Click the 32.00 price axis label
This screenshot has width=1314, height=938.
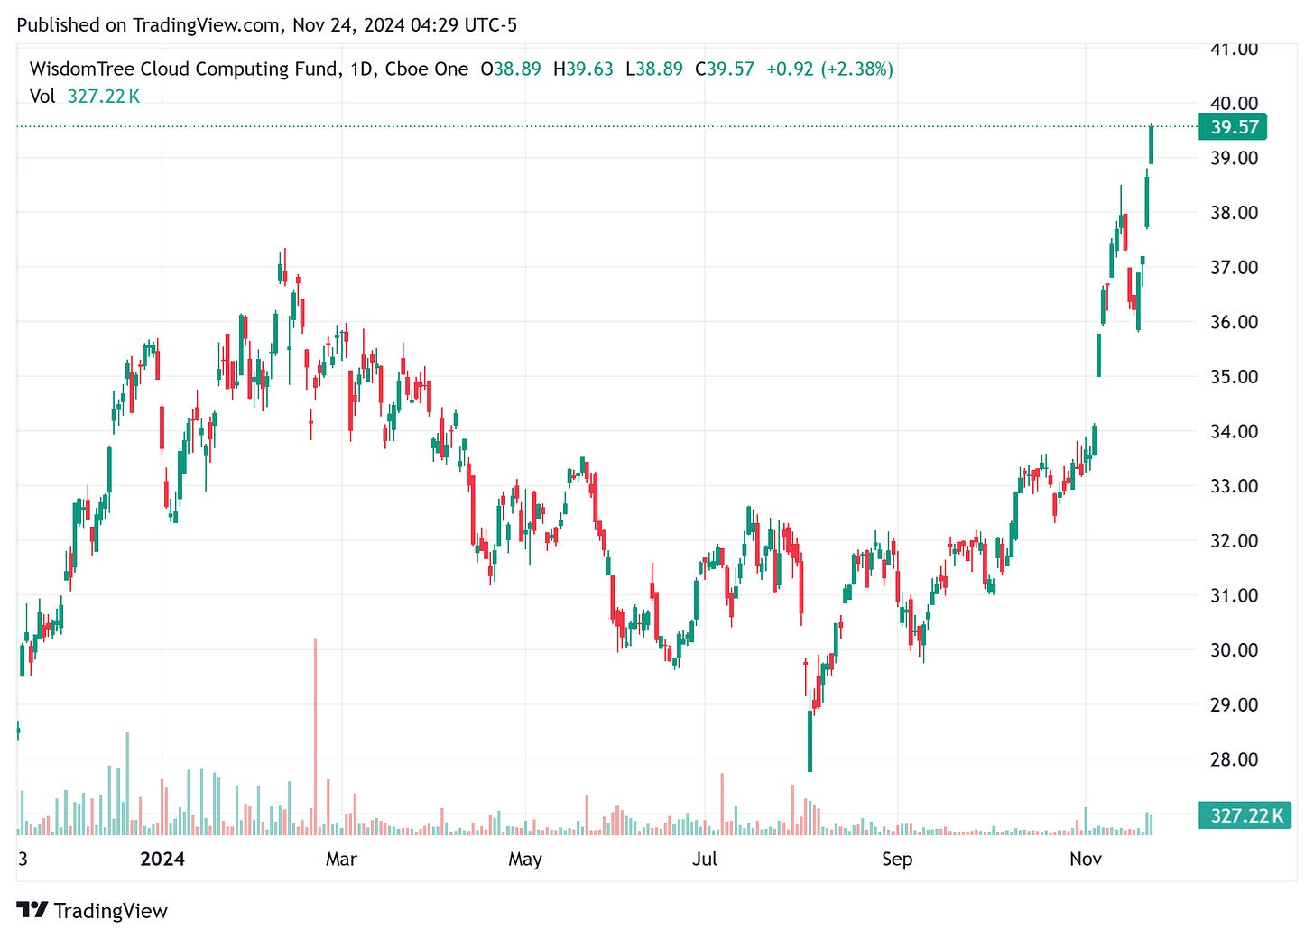point(1234,540)
